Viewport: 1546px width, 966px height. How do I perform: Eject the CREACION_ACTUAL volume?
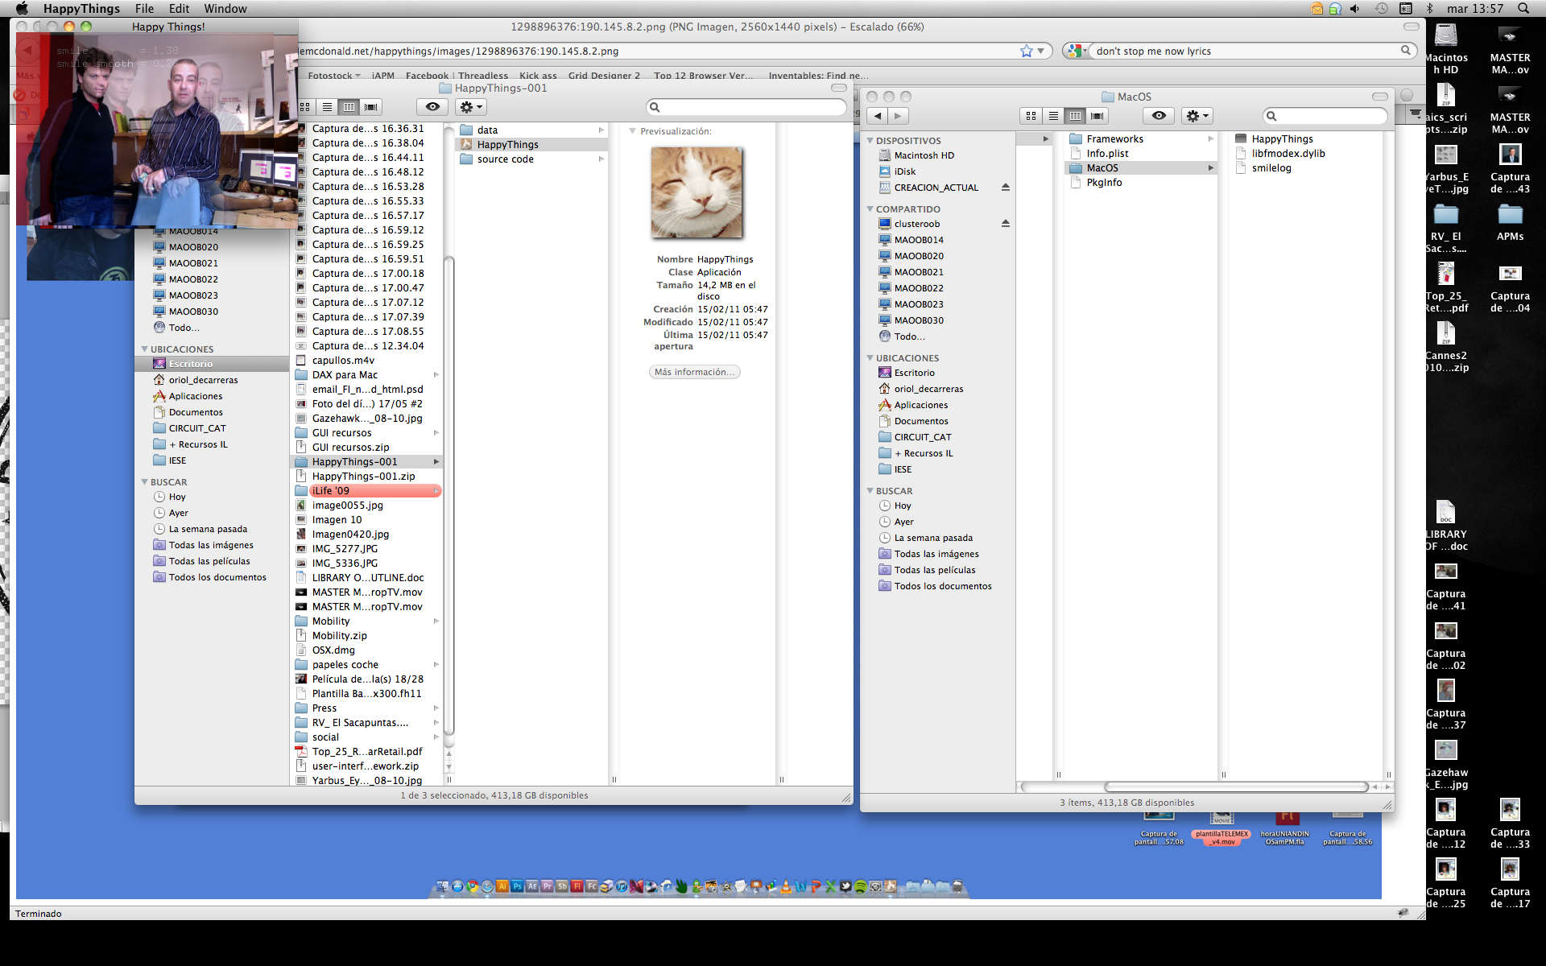tap(1005, 188)
